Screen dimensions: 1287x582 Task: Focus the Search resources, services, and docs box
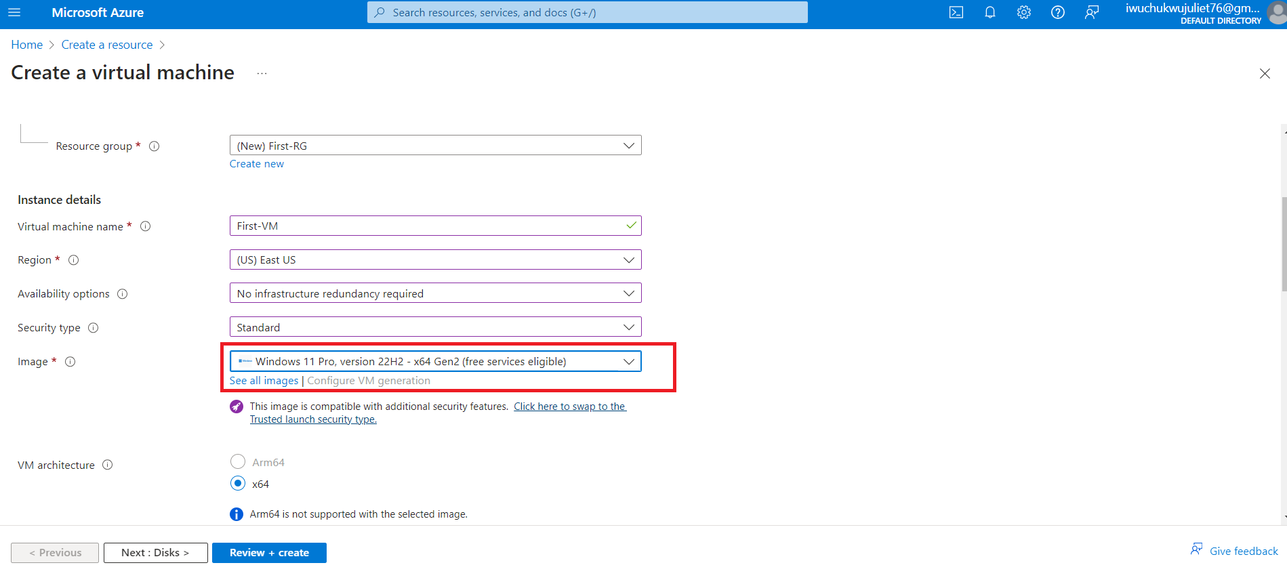pos(588,12)
